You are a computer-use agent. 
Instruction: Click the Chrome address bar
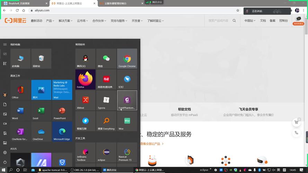pyautogui.click(x=134, y=10)
